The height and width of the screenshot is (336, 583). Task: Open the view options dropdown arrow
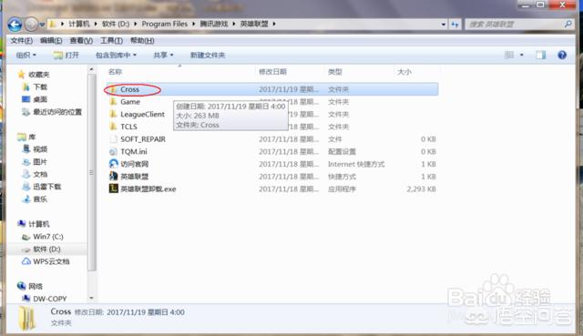(x=522, y=55)
